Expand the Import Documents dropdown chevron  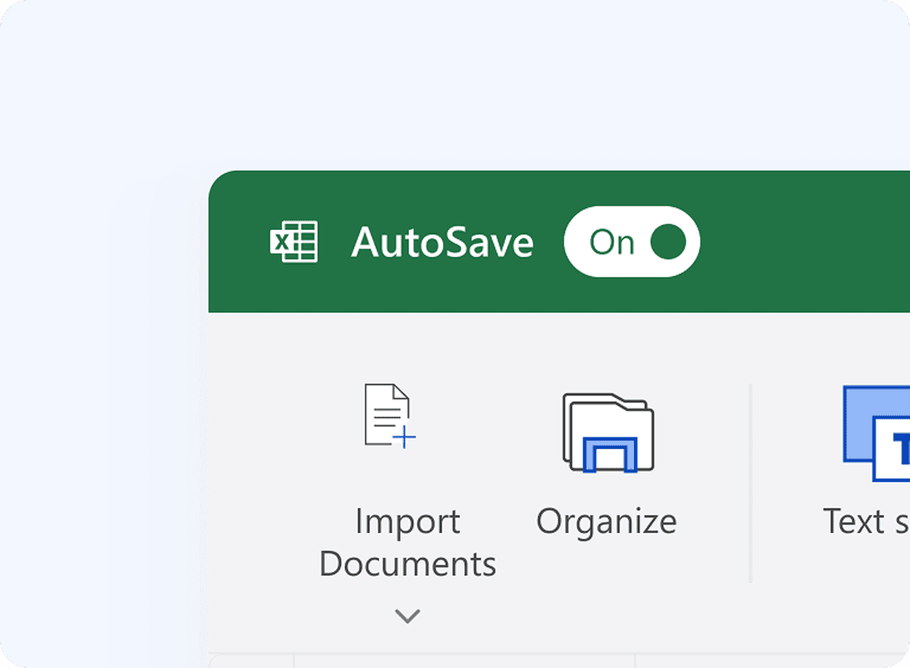pyautogui.click(x=407, y=616)
